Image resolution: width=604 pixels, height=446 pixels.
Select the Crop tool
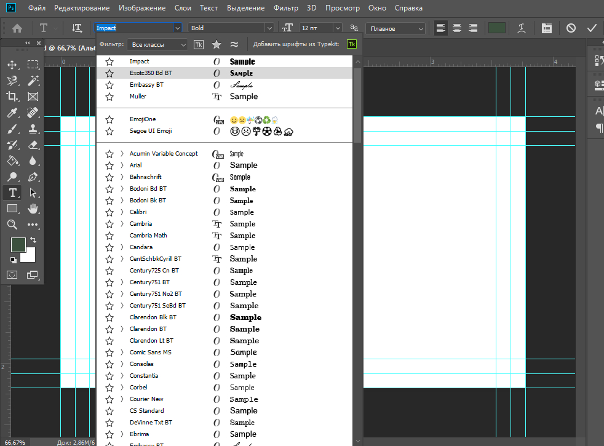[x=12, y=97]
